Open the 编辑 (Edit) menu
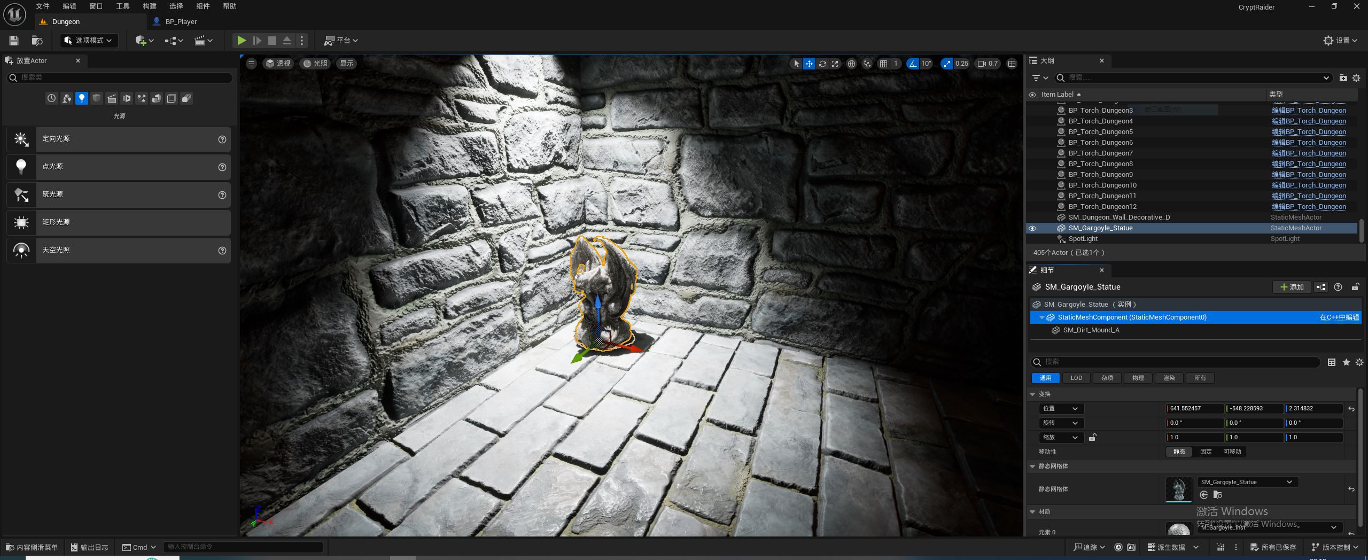This screenshot has width=1368, height=560. pos(69,6)
